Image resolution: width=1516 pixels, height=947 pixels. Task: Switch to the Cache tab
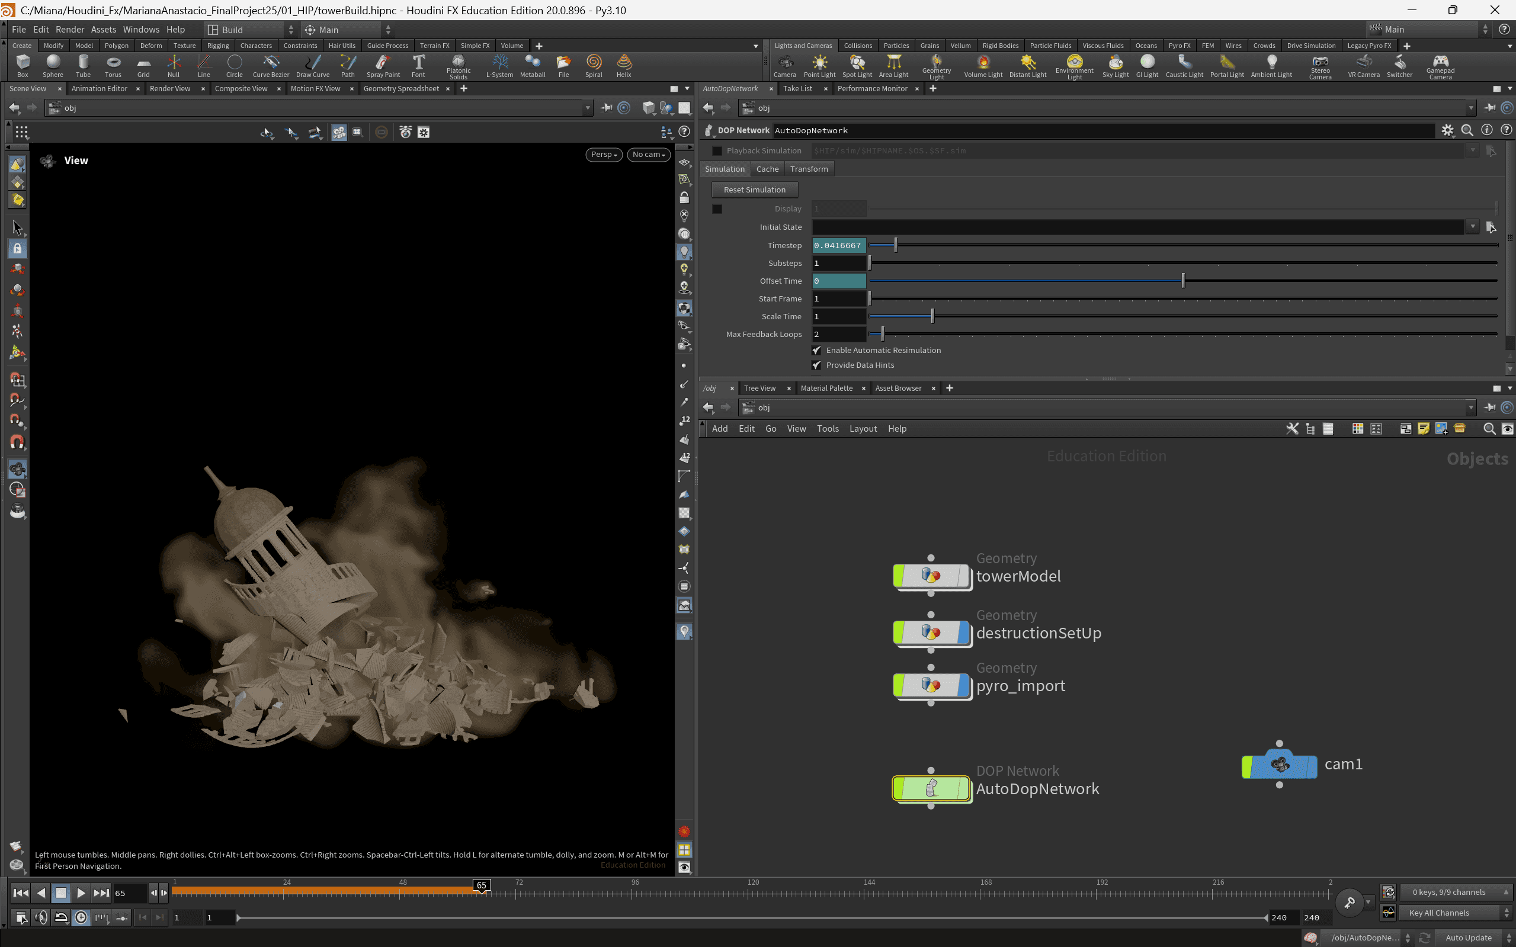767,169
